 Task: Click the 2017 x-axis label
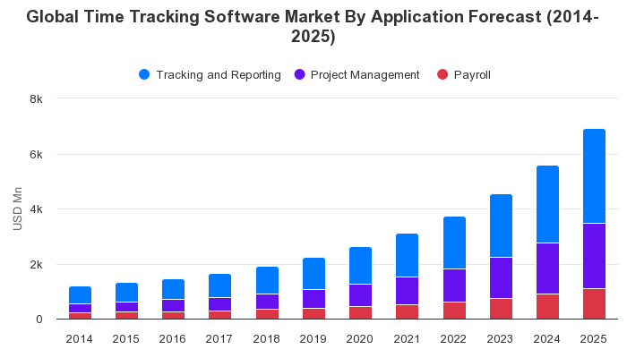tap(219, 339)
